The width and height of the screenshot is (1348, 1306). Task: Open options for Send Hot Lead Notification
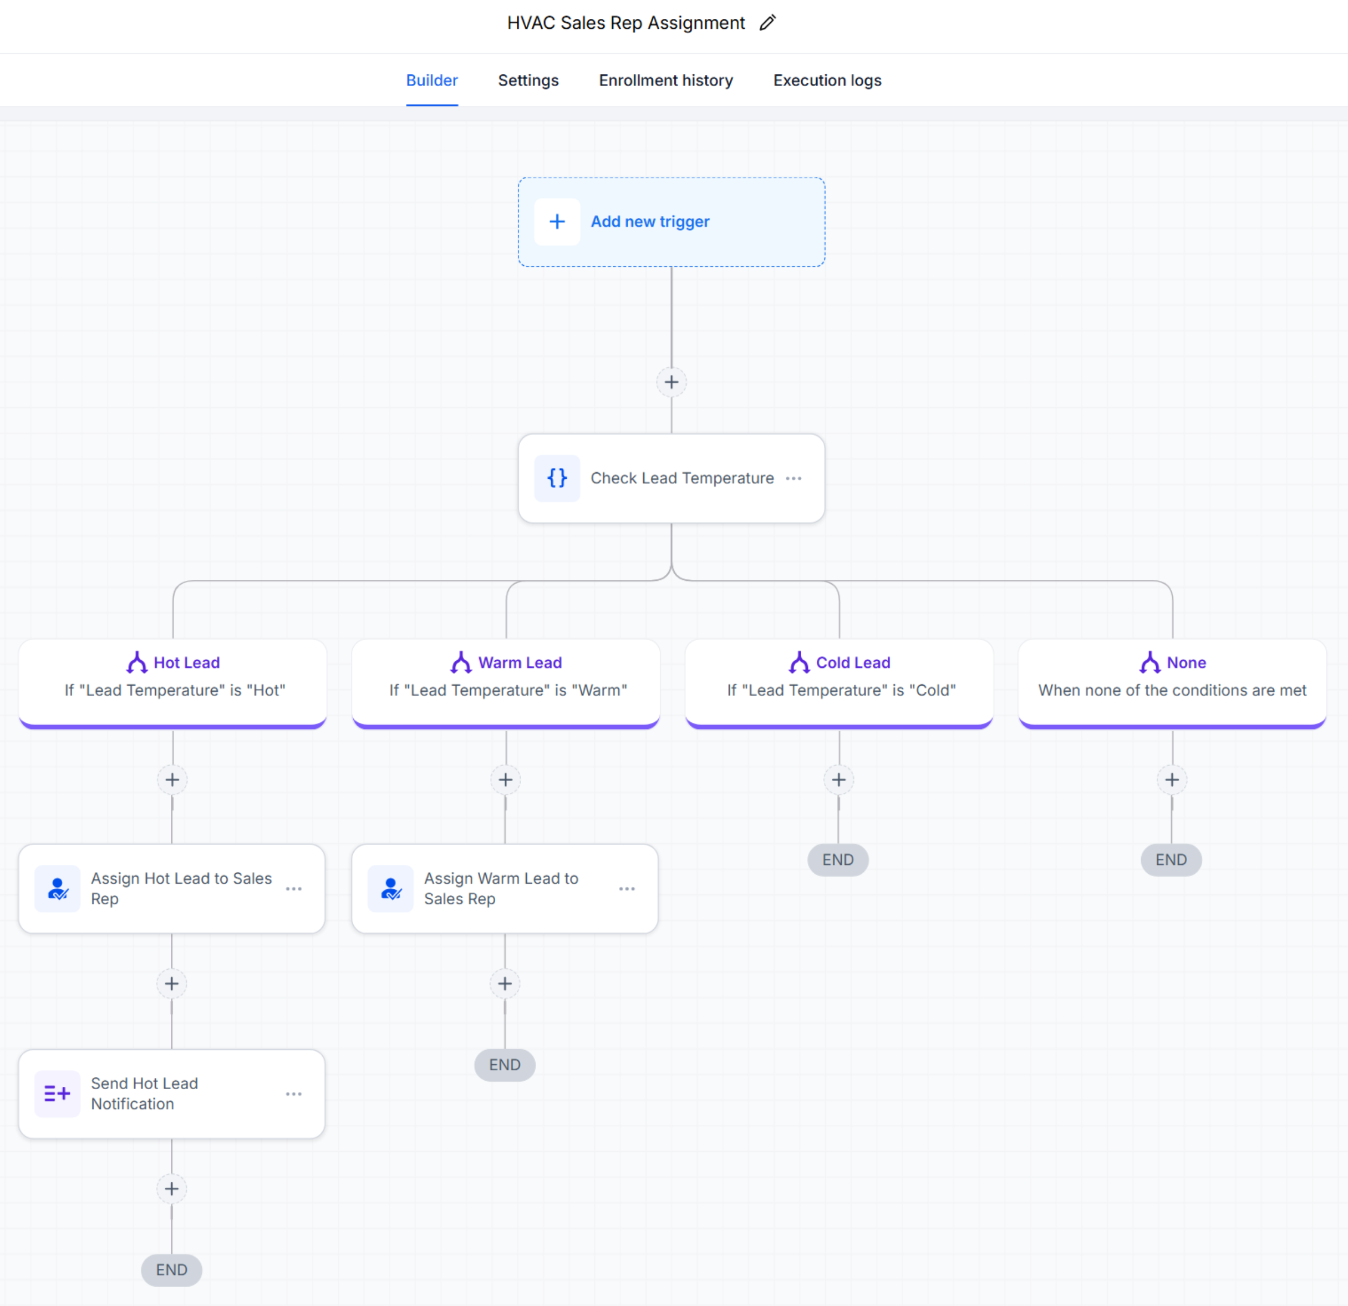tap(294, 1094)
